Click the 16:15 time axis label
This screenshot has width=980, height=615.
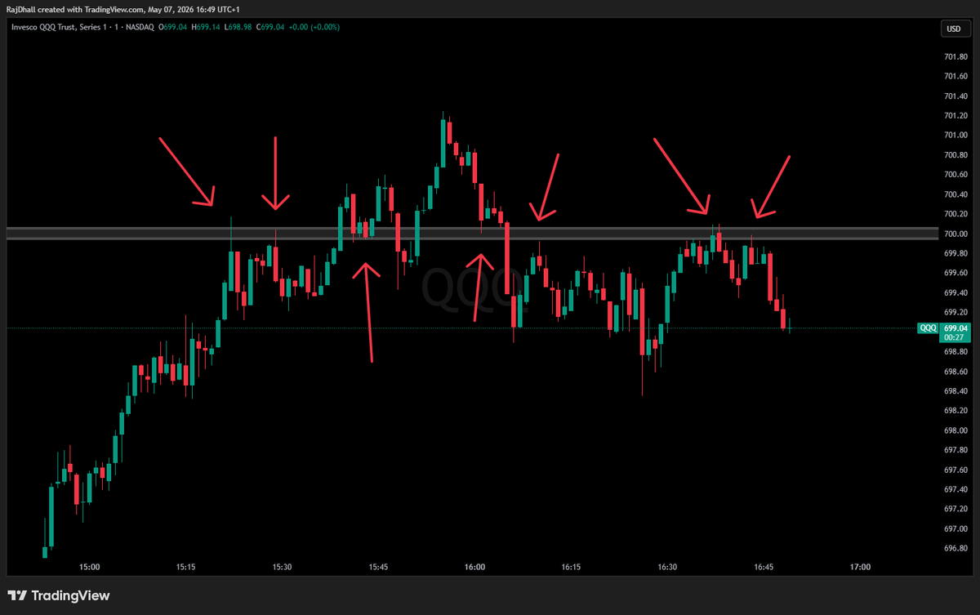572,567
